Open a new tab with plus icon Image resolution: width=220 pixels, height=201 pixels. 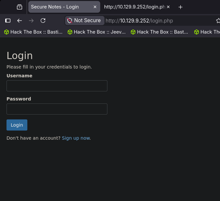pyautogui.click(x=181, y=7)
